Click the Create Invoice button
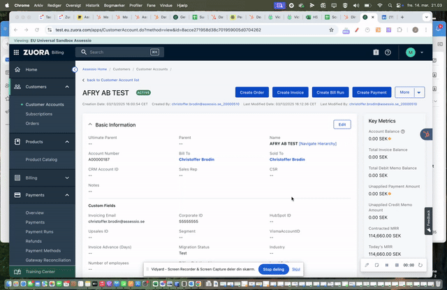This screenshot has height=290, width=447. pos(291,92)
